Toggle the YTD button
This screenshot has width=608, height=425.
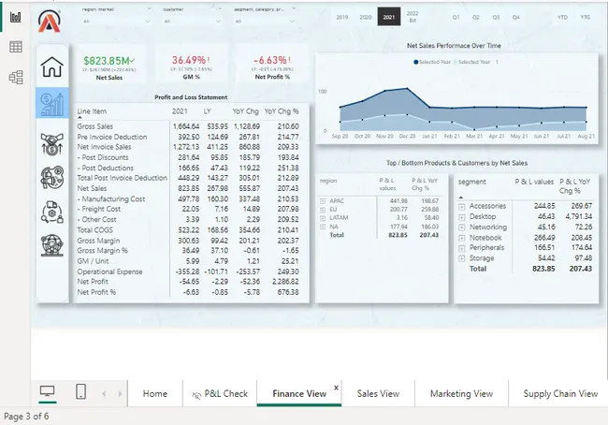tap(562, 17)
